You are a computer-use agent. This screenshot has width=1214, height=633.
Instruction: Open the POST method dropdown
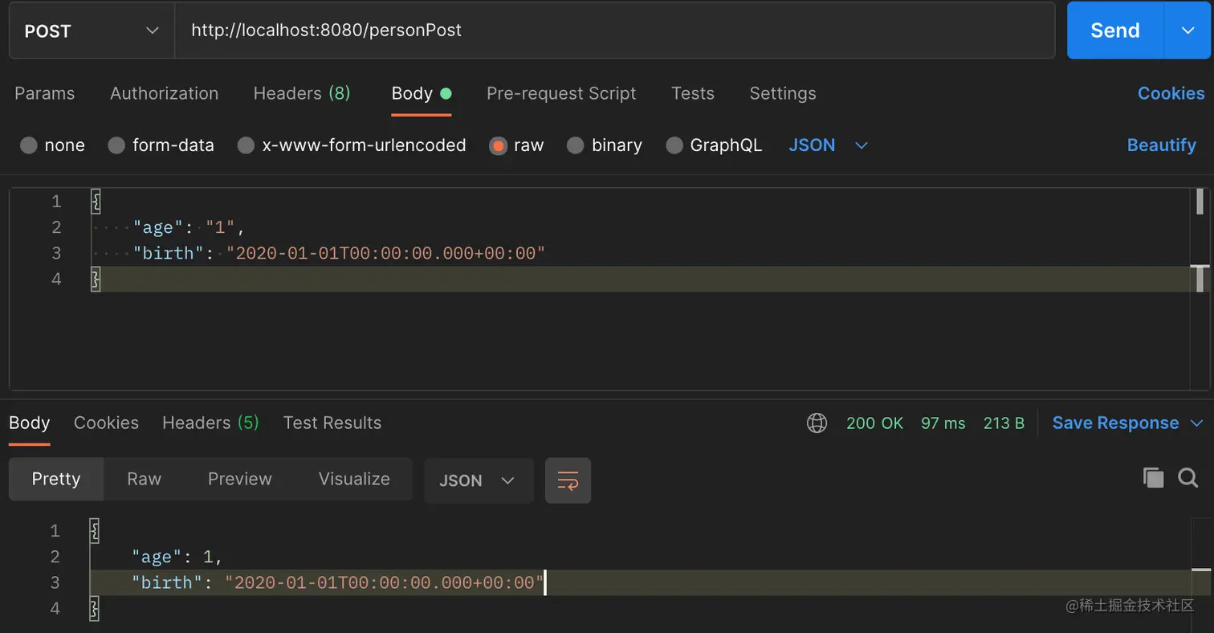pos(91,31)
